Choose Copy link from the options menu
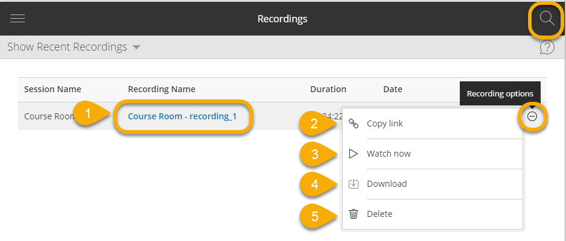The width and height of the screenshot is (566, 241). 384,124
